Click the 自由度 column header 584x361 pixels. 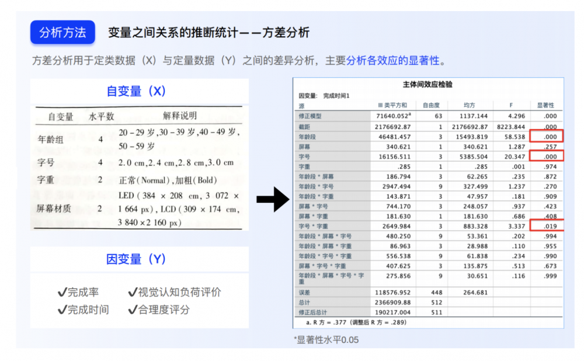(431, 105)
